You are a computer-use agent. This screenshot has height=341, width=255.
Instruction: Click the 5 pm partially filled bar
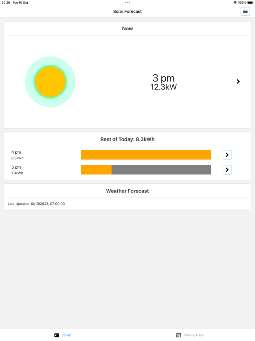pyautogui.click(x=146, y=169)
